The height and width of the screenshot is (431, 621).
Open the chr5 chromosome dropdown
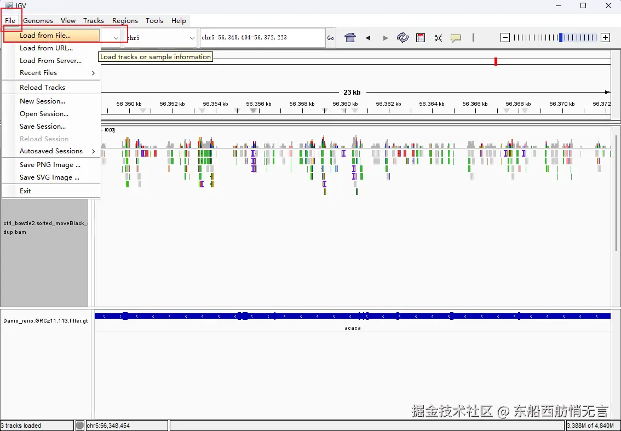(160, 38)
